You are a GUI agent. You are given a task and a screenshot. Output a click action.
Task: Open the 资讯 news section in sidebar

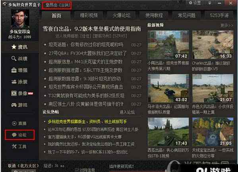click(x=19, y=47)
